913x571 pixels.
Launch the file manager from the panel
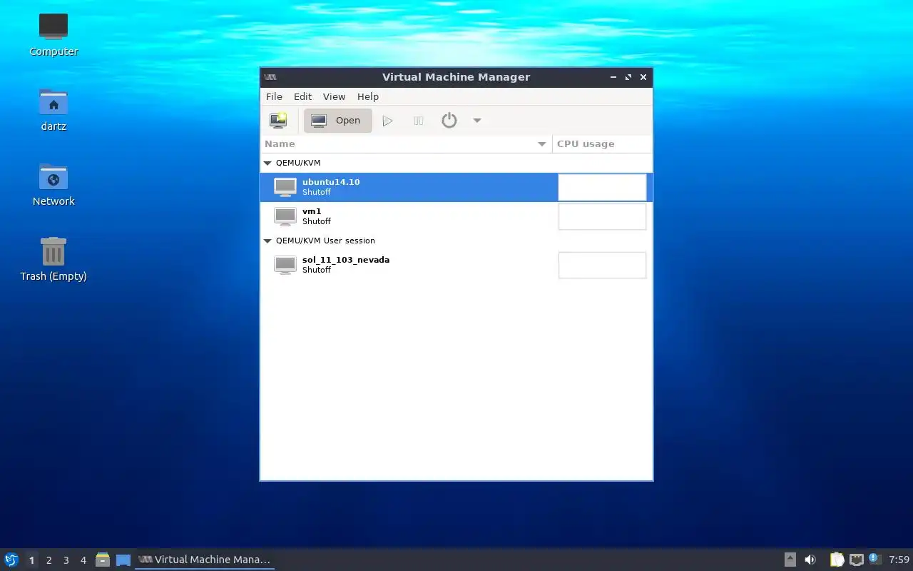[x=103, y=560]
